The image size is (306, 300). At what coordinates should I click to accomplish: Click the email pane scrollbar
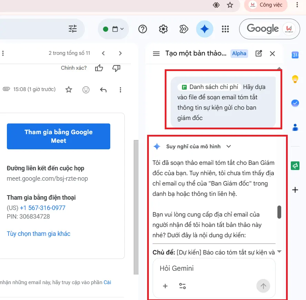136,207
